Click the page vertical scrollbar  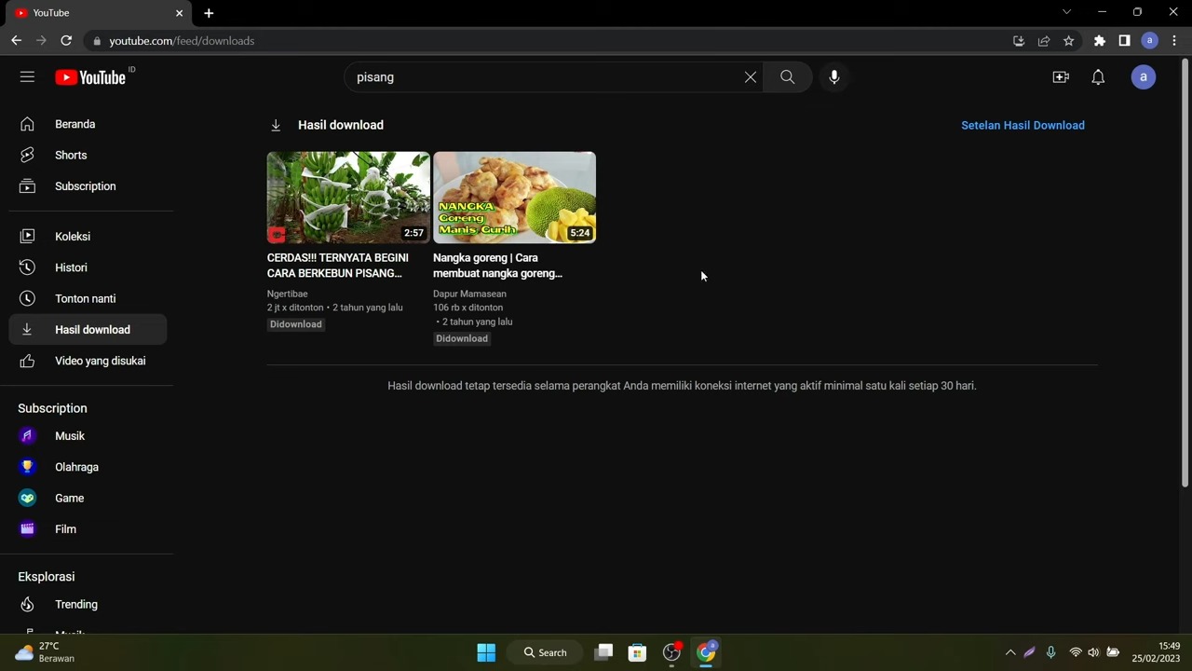1185,272
